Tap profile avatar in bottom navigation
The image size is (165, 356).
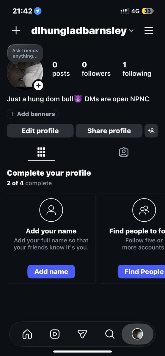[x=137, y=334]
